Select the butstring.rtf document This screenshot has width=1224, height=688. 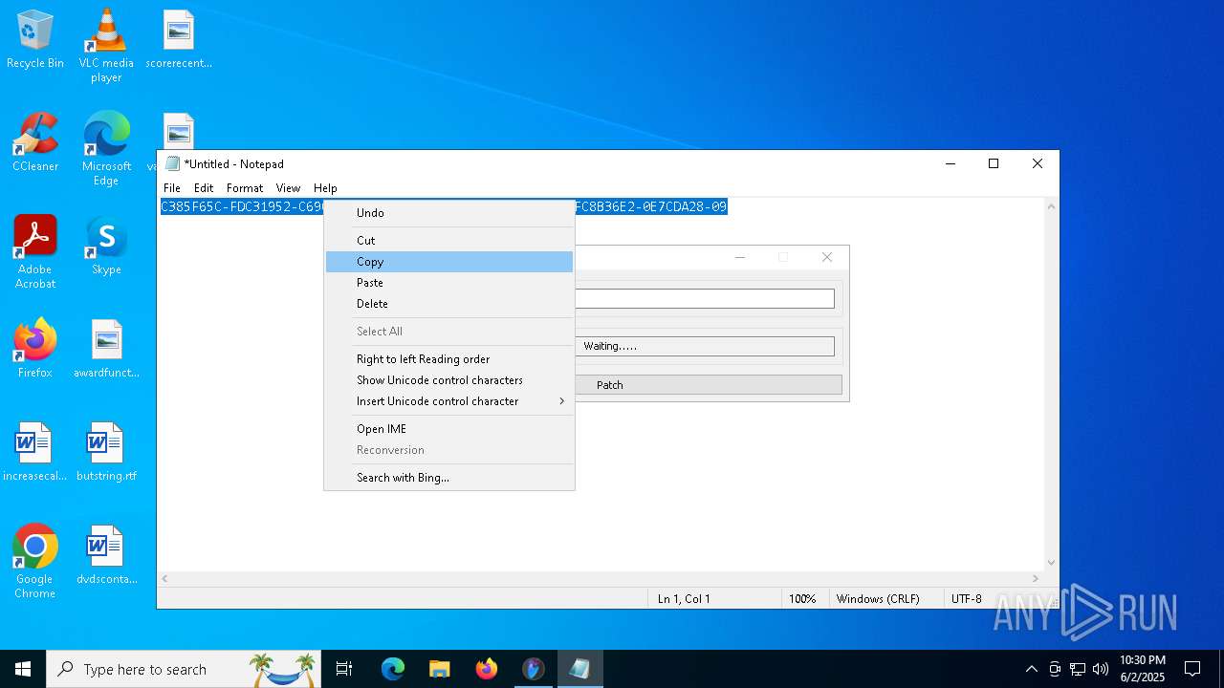tap(106, 452)
